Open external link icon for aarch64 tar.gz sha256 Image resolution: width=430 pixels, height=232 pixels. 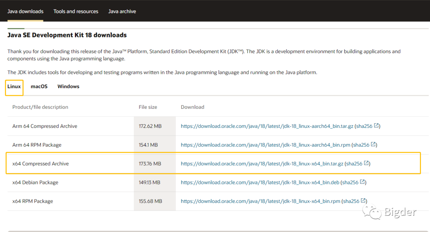(x=376, y=126)
